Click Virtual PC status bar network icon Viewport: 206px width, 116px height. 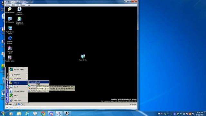tap(17, 107)
